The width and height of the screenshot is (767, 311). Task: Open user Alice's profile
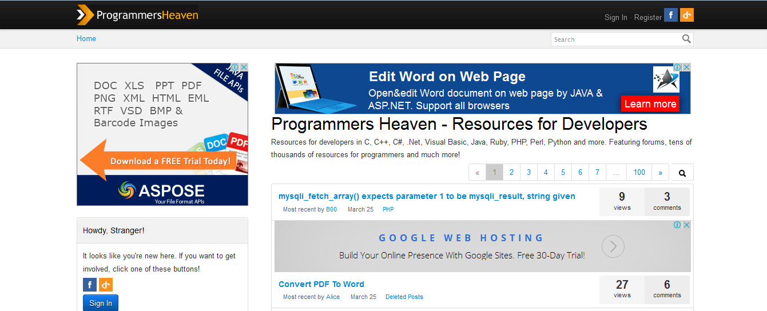point(333,297)
